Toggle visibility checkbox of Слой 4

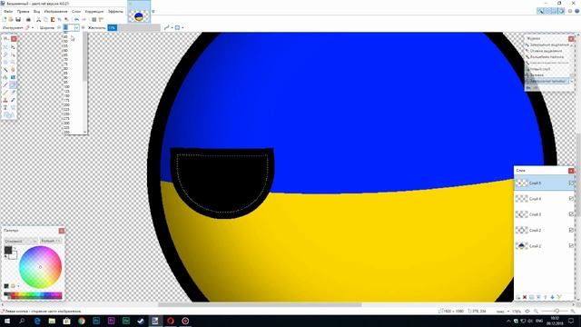tap(571, 199)
